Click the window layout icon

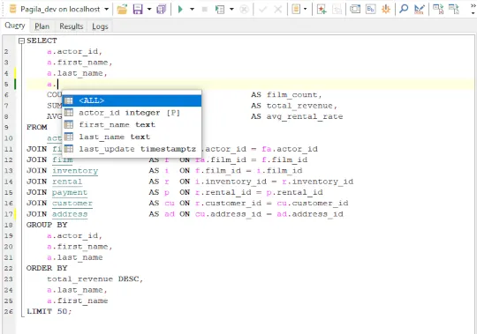(355, 10)
